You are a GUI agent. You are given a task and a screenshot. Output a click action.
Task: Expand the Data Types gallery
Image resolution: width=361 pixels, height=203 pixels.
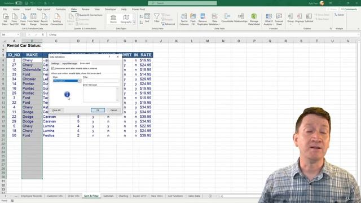point(134,23)
